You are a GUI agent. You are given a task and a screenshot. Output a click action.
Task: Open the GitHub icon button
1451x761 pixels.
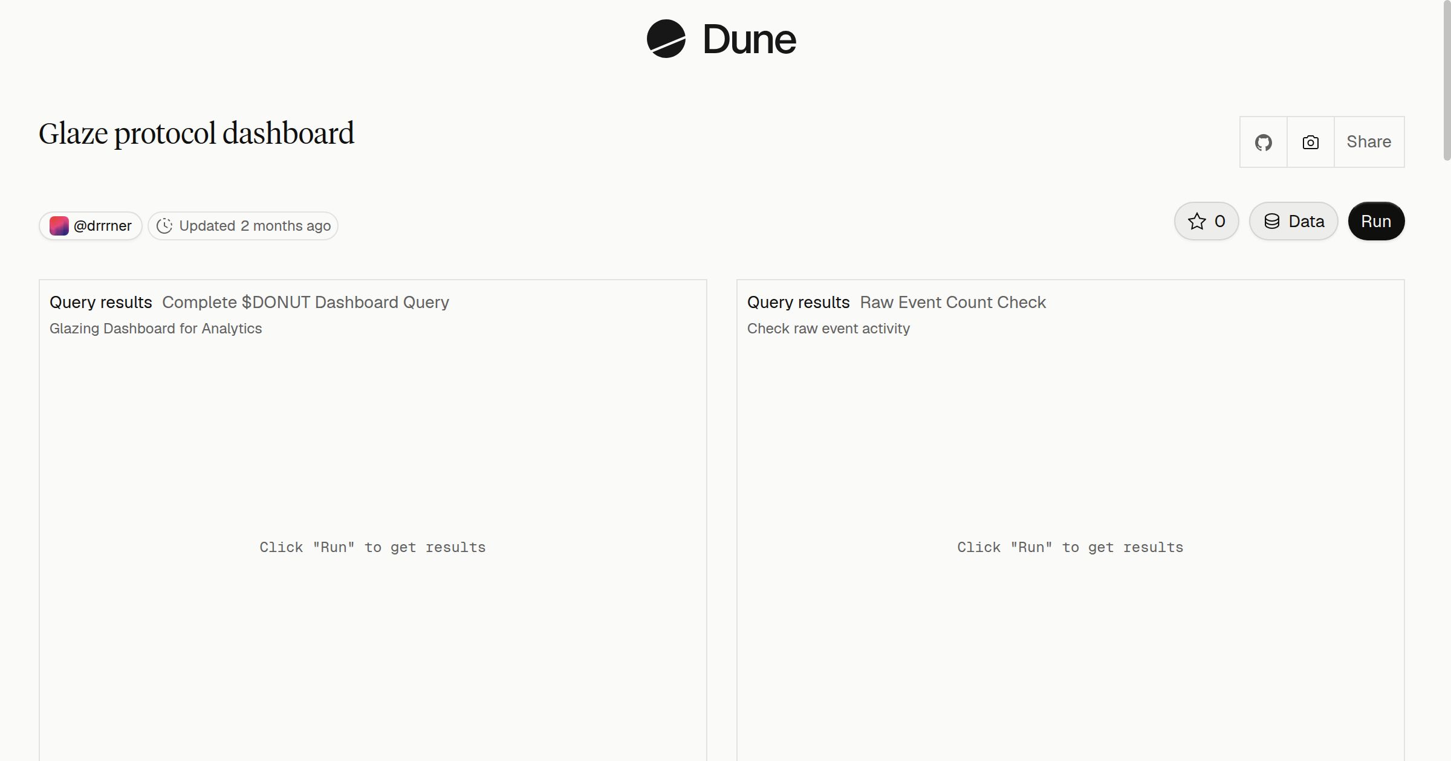(1263, 142)
